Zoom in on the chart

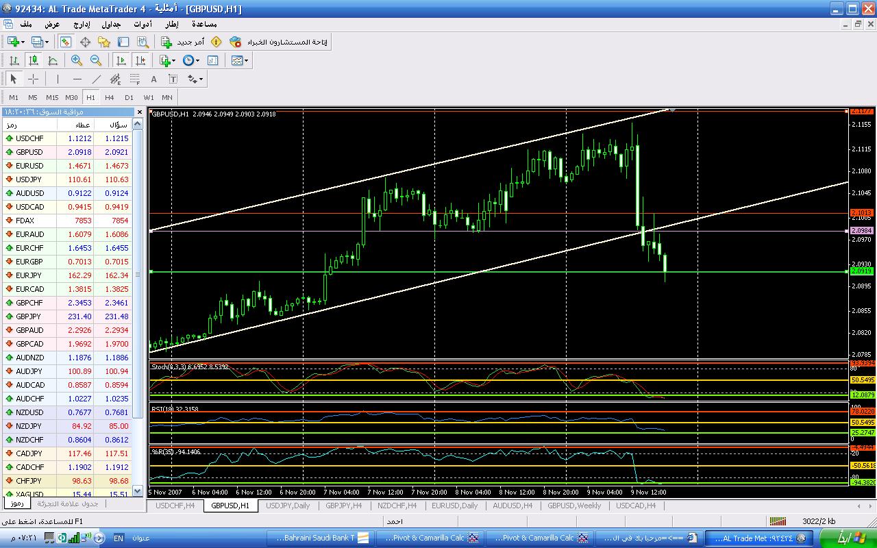[77, 60]
